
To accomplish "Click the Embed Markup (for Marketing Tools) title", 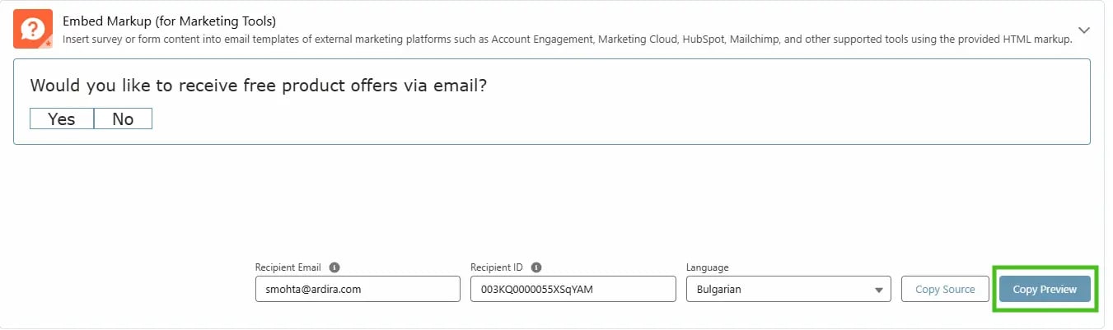I will (169, 21).
